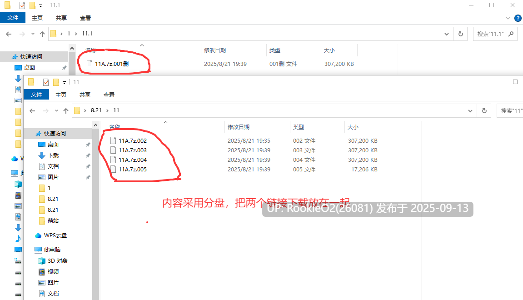Expand the ribbon in the 11.1 window
The image size is (523, 300).
(508, 18)
